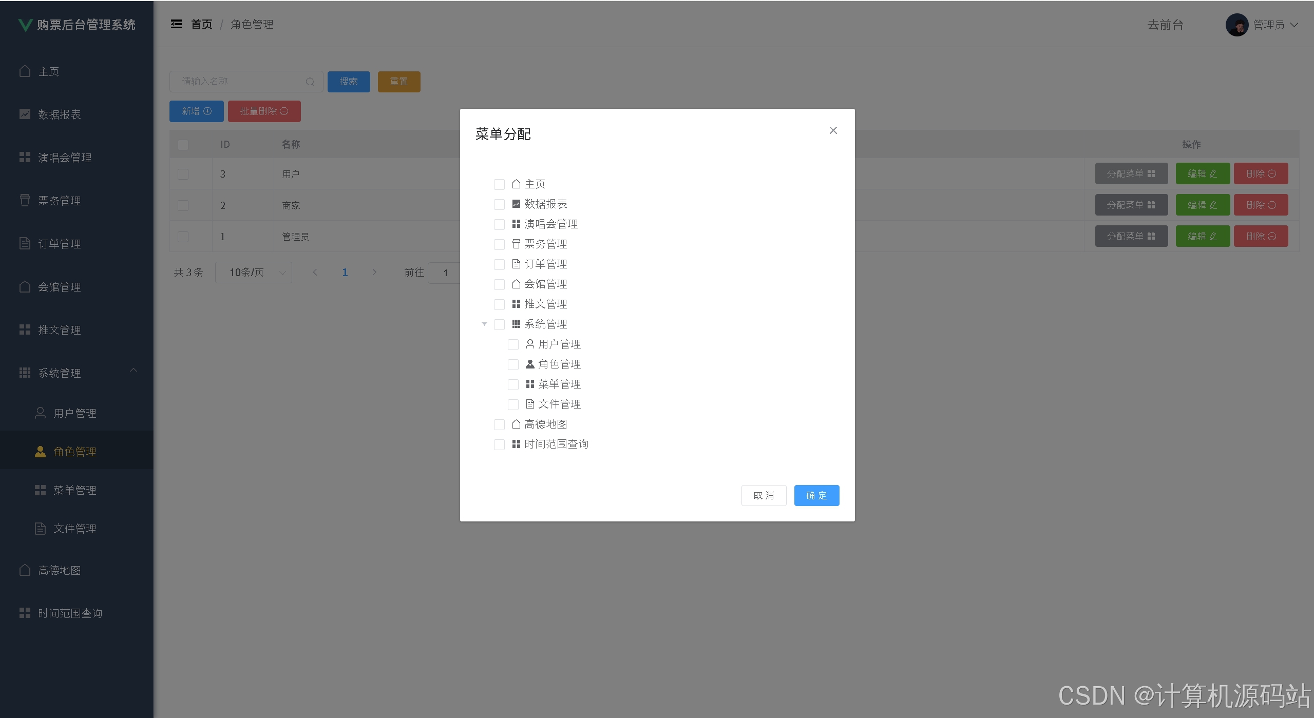This screenshot has width=1314, height=718.
Task: Go to previous page arrow in pagination
Action: tap(315, 273)
